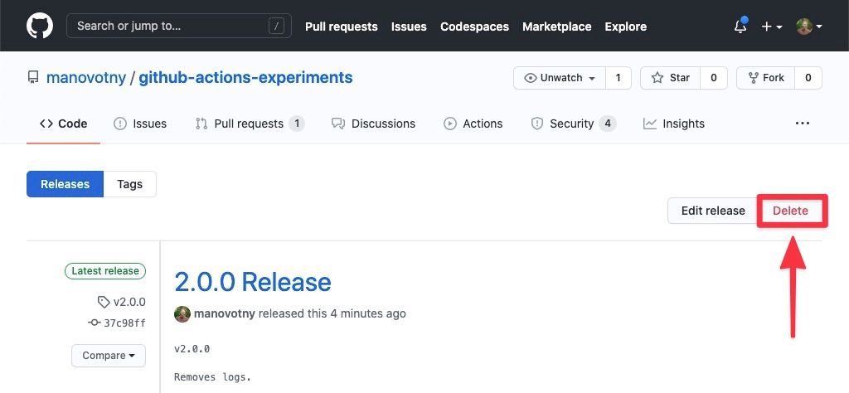Viewport: 849px width, 393px height.
Task: Open the GitHub home logo
Action: (40, 26)
